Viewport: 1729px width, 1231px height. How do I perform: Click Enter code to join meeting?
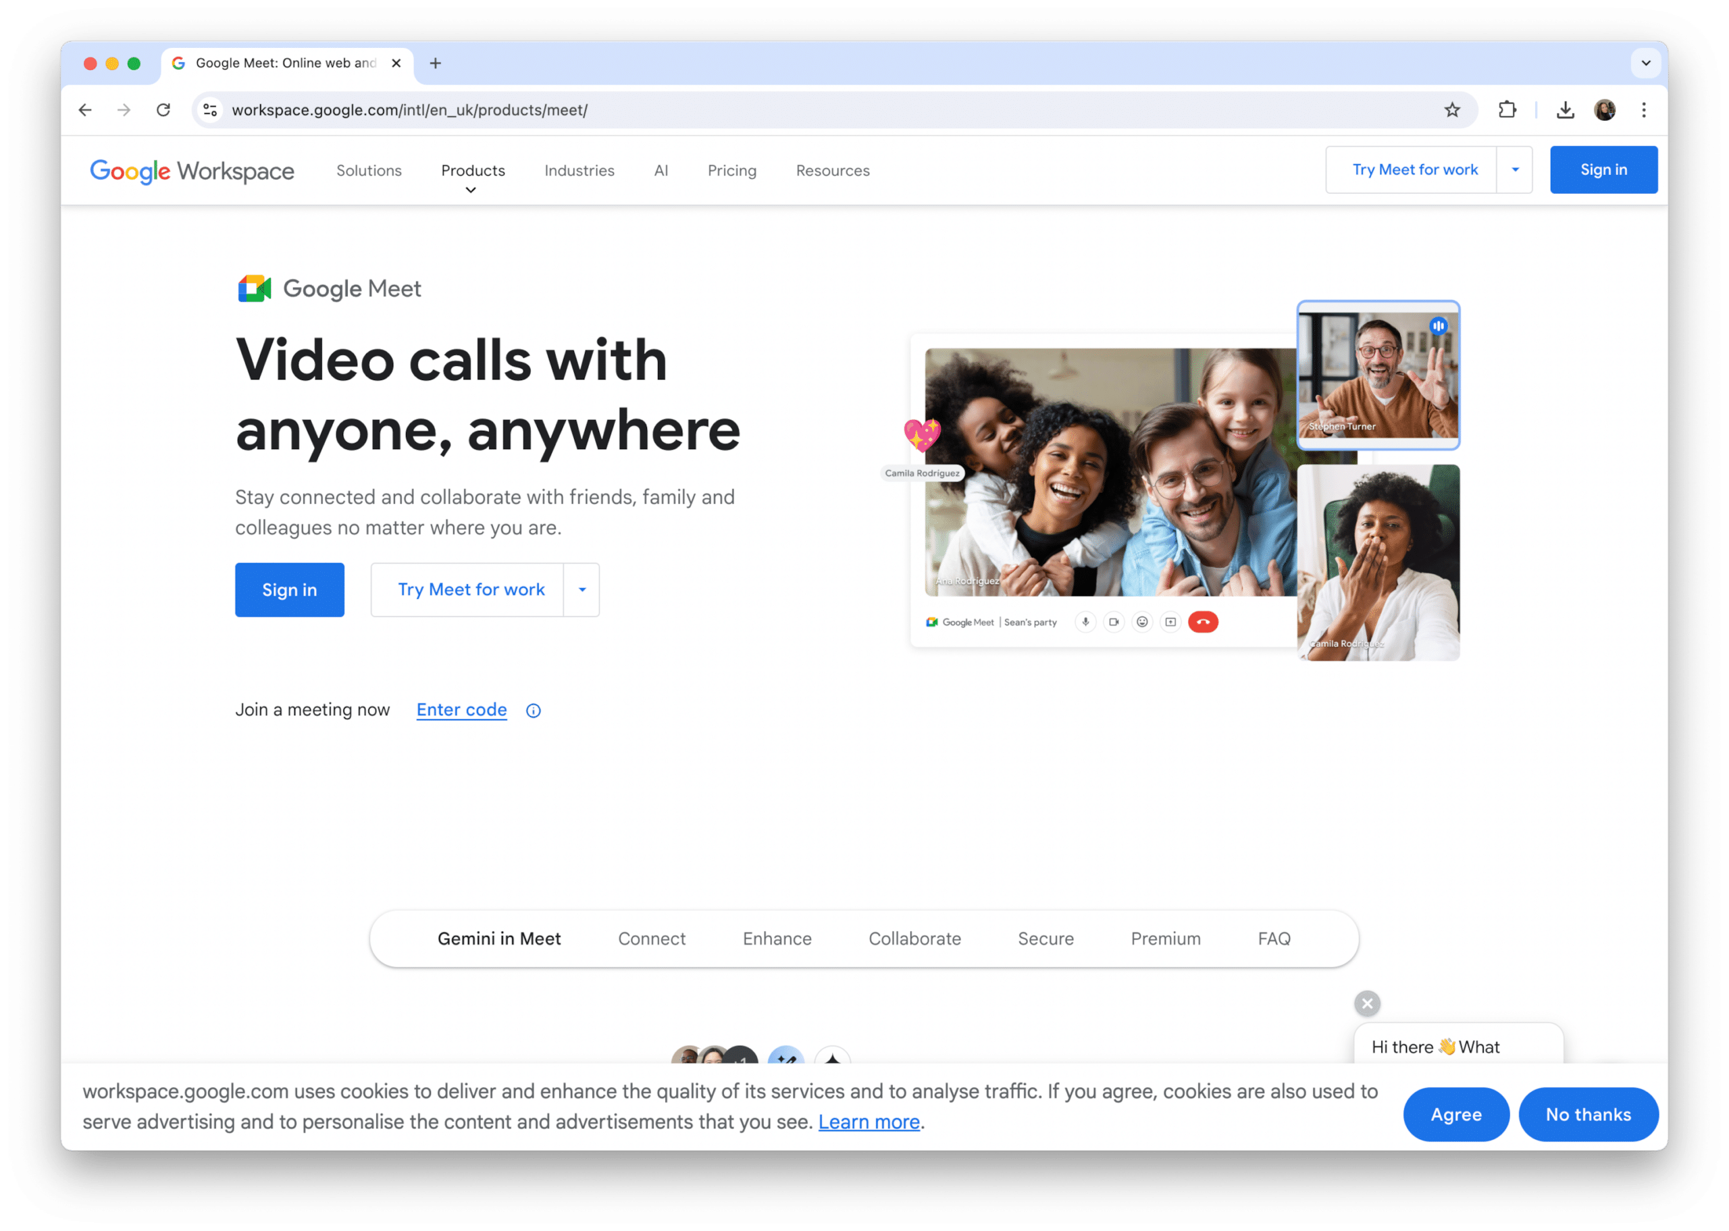[x=461, y=709]
